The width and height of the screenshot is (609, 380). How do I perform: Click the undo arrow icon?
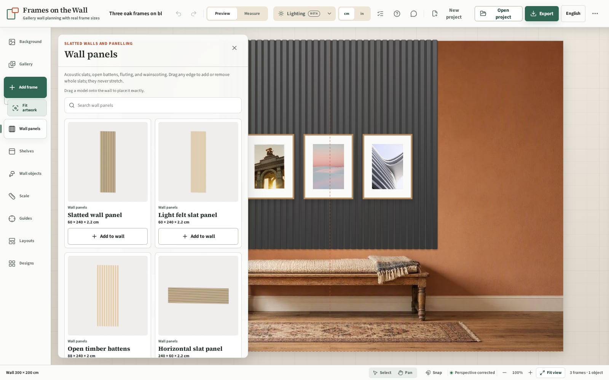179,14
